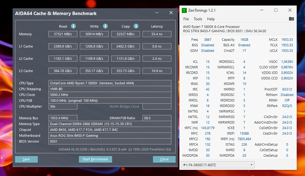Minimize the ZenTimings window
The image size is (305, 176).
pos(262,10)
